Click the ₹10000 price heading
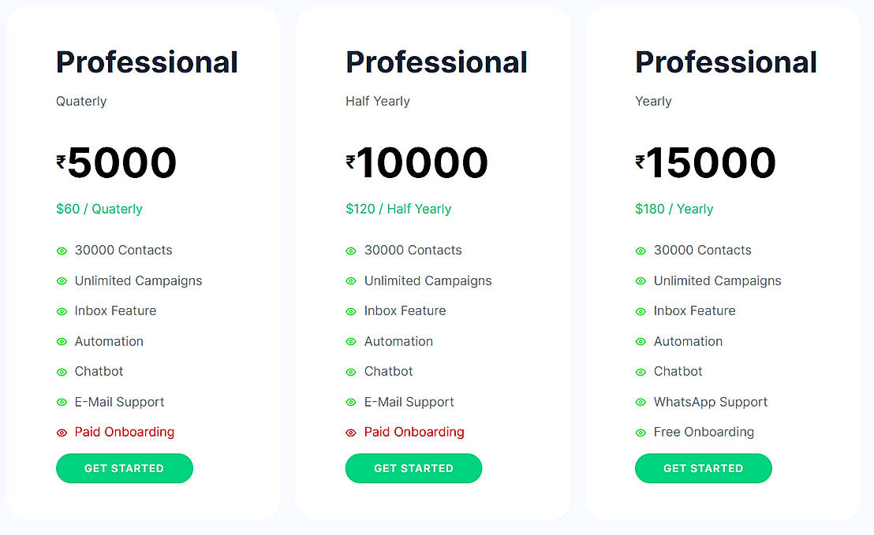Image resolution: width=874 pixels, height=535 pixels. 417,163
